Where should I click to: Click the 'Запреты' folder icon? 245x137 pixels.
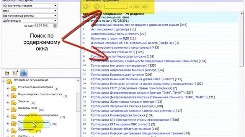click(x=14, y=103)
